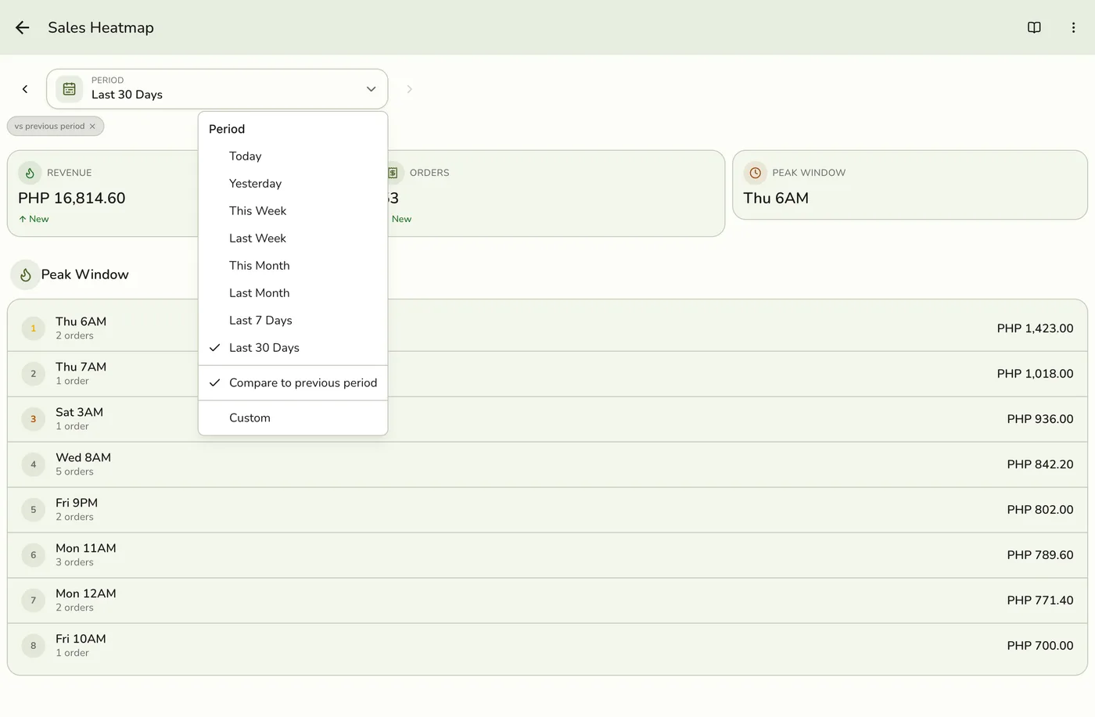The image size is (1095, 717).
Task: Click the Wed 8AM row label
Action: coord(83,457)
